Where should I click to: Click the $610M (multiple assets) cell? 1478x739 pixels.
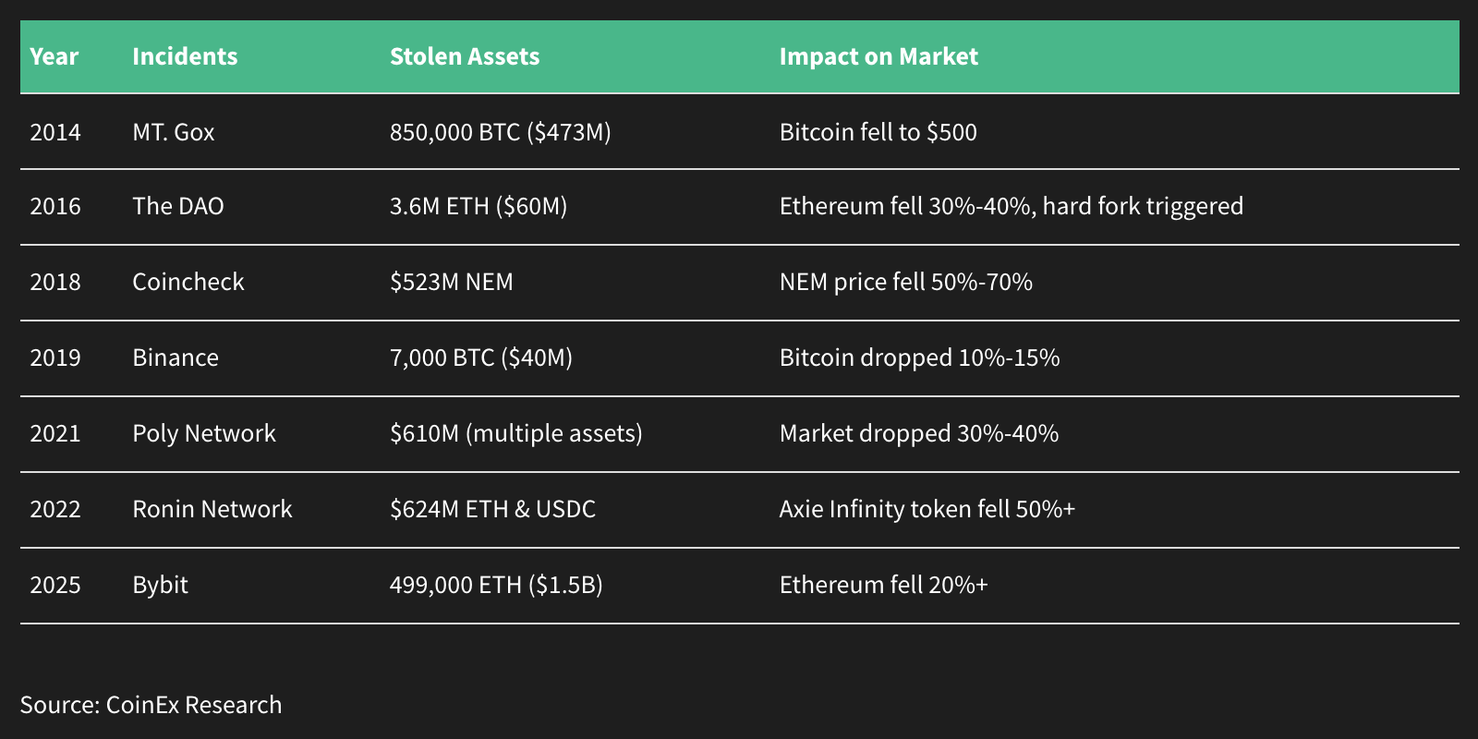tap(516, 433)
